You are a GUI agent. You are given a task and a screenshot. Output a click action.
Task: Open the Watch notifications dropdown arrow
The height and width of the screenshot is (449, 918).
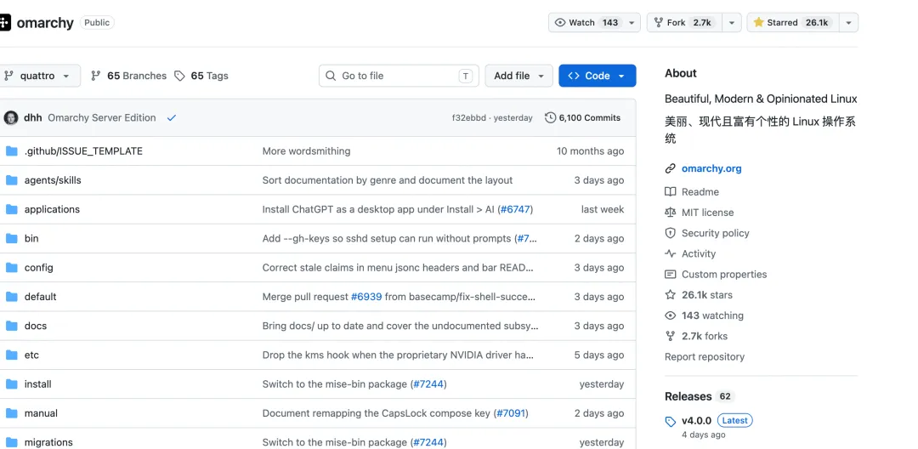(x=631, y=23)
